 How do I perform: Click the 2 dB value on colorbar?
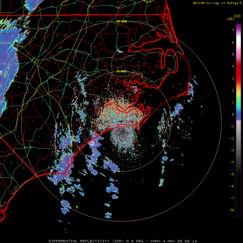(233, 90)
